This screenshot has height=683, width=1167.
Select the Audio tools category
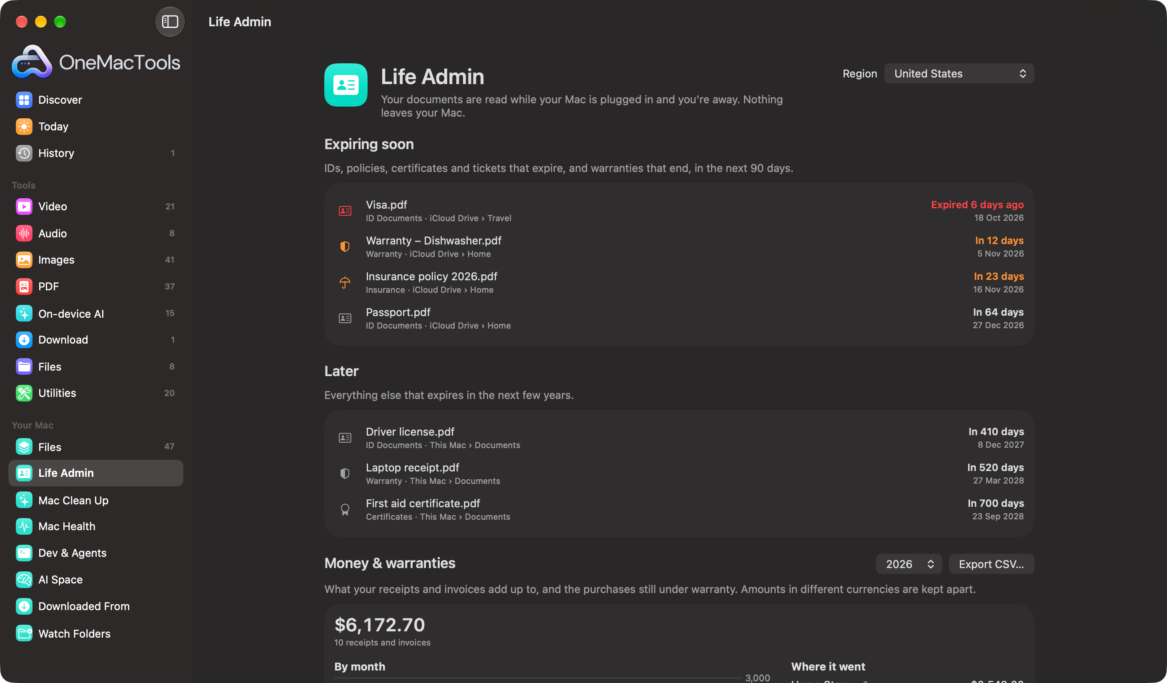(96, 233)
